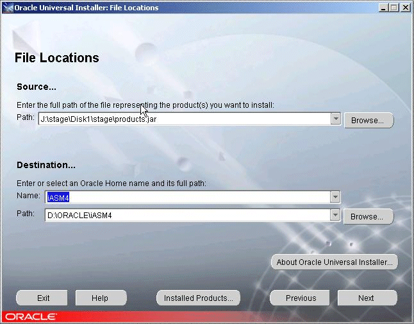Screen dimensions: 414x324
Task: Expand the Oracle Home Name dropdown
Action: click(335, 197)
